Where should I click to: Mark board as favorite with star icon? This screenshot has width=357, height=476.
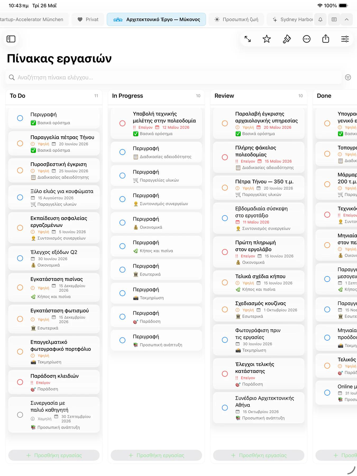click(x=267, y=39)
